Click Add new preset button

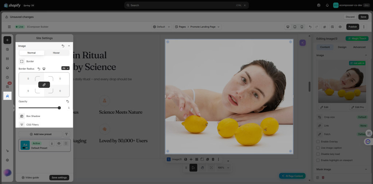pos(40,134)
